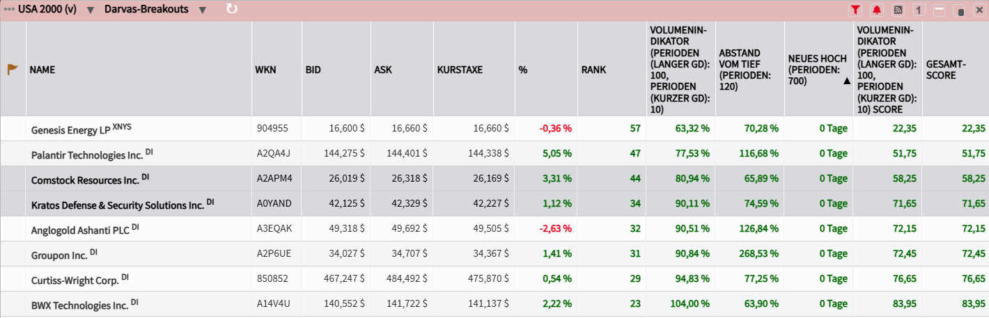989x318 pixels.
Task: Sort by first Volumenindikator column header
Action: pyautogui.click(x=680, y=70)
